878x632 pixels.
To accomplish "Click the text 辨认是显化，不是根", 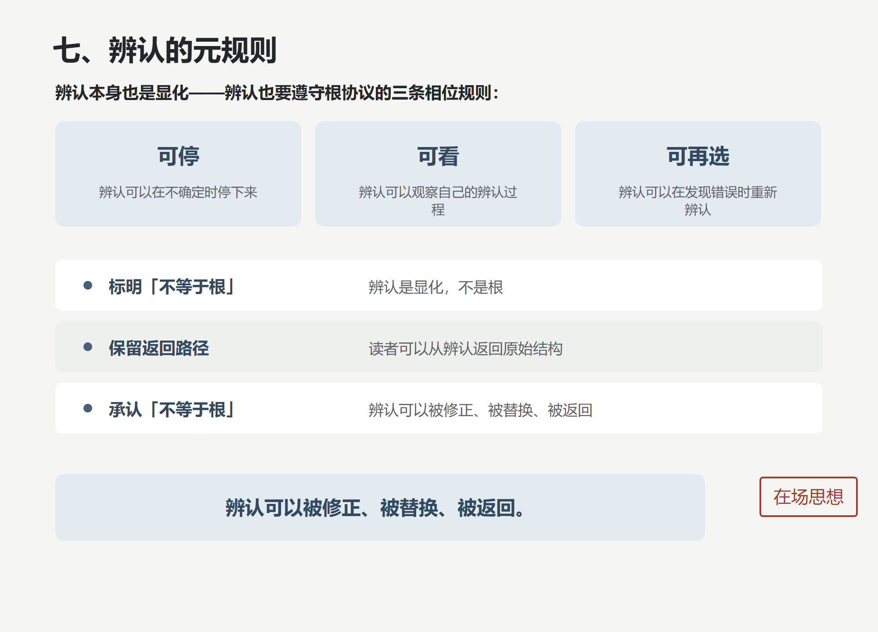I will click(436, 287).
